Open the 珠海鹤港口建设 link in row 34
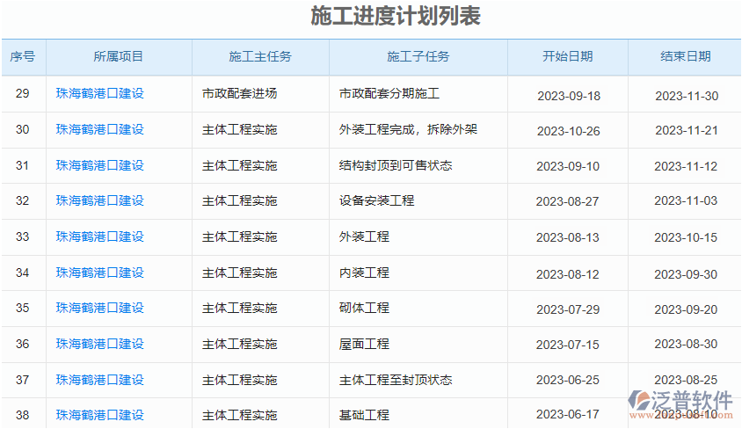 point(100,273)
